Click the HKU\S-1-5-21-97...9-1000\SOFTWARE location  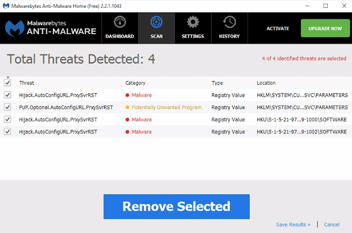point(302,120)
